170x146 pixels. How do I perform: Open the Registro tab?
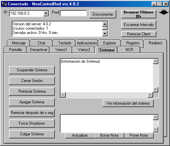coord(133,43)
